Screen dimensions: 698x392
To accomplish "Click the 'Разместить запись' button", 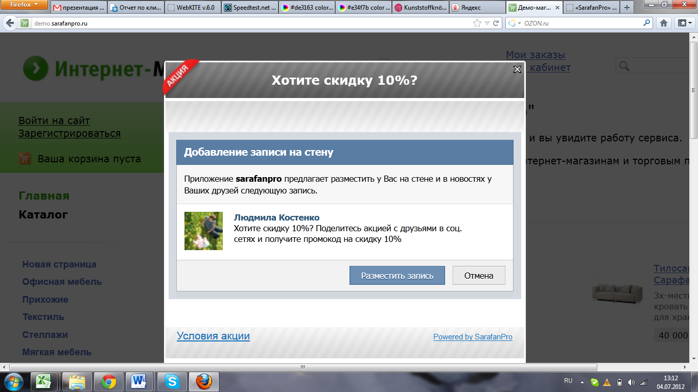I will coord(397,276).
